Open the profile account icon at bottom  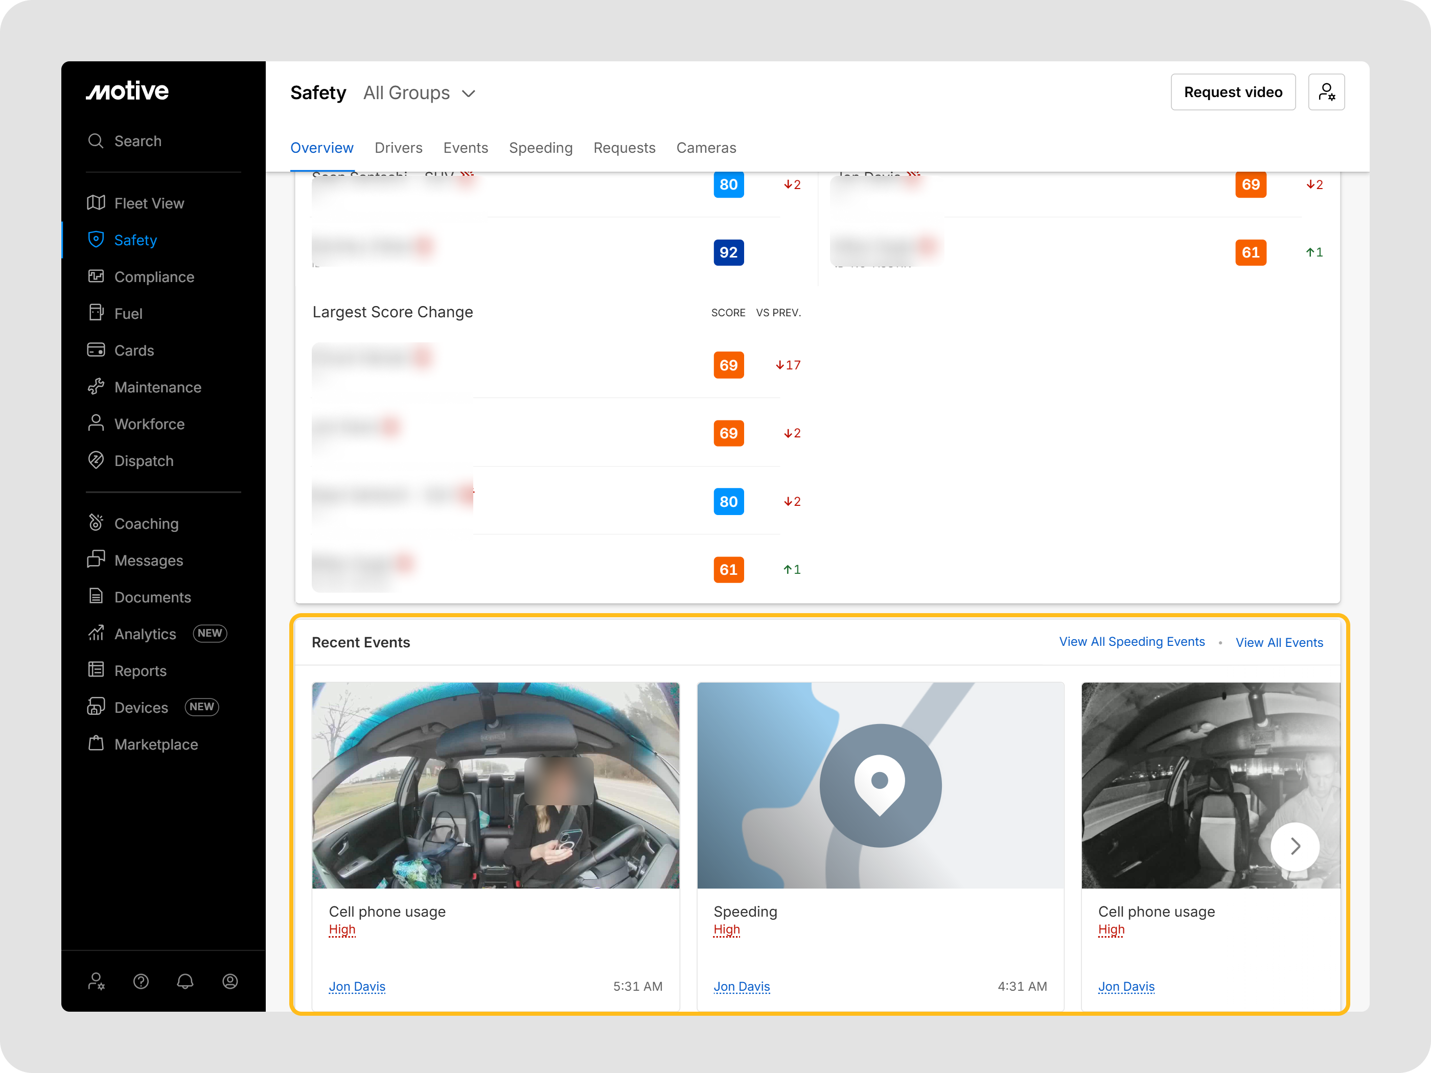click(x=229, y=981)
